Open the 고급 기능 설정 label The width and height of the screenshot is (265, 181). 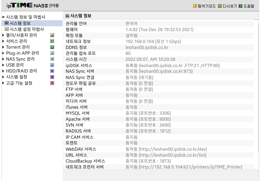19,83
